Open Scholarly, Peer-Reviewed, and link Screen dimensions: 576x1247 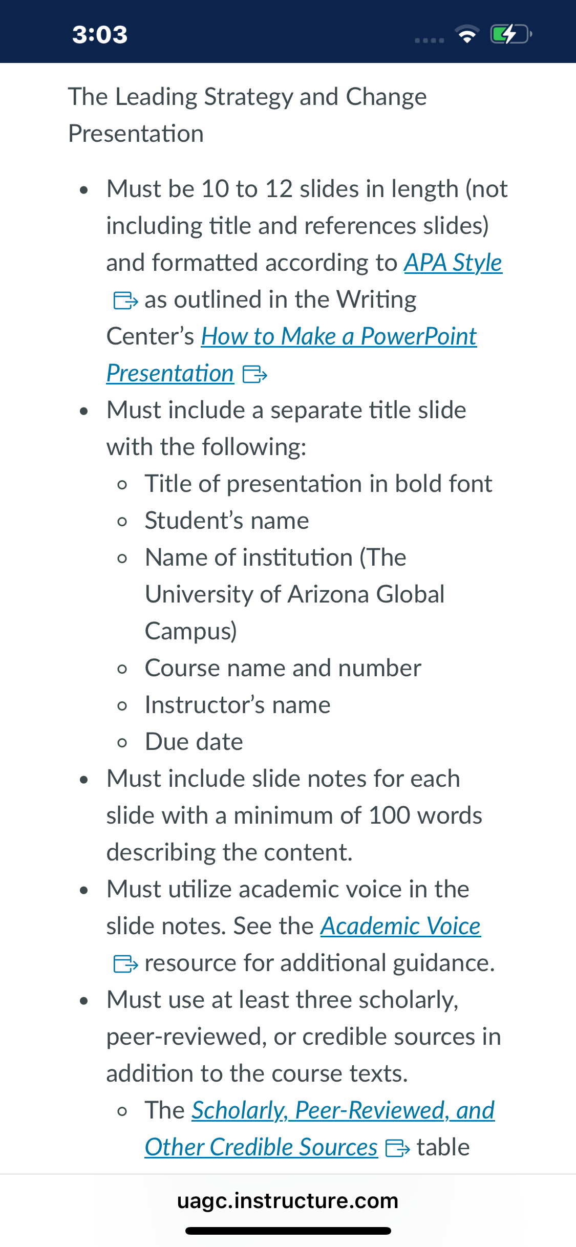343,1111
